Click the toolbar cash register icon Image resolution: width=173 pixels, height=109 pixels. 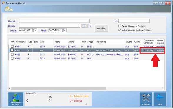[9, 9]
